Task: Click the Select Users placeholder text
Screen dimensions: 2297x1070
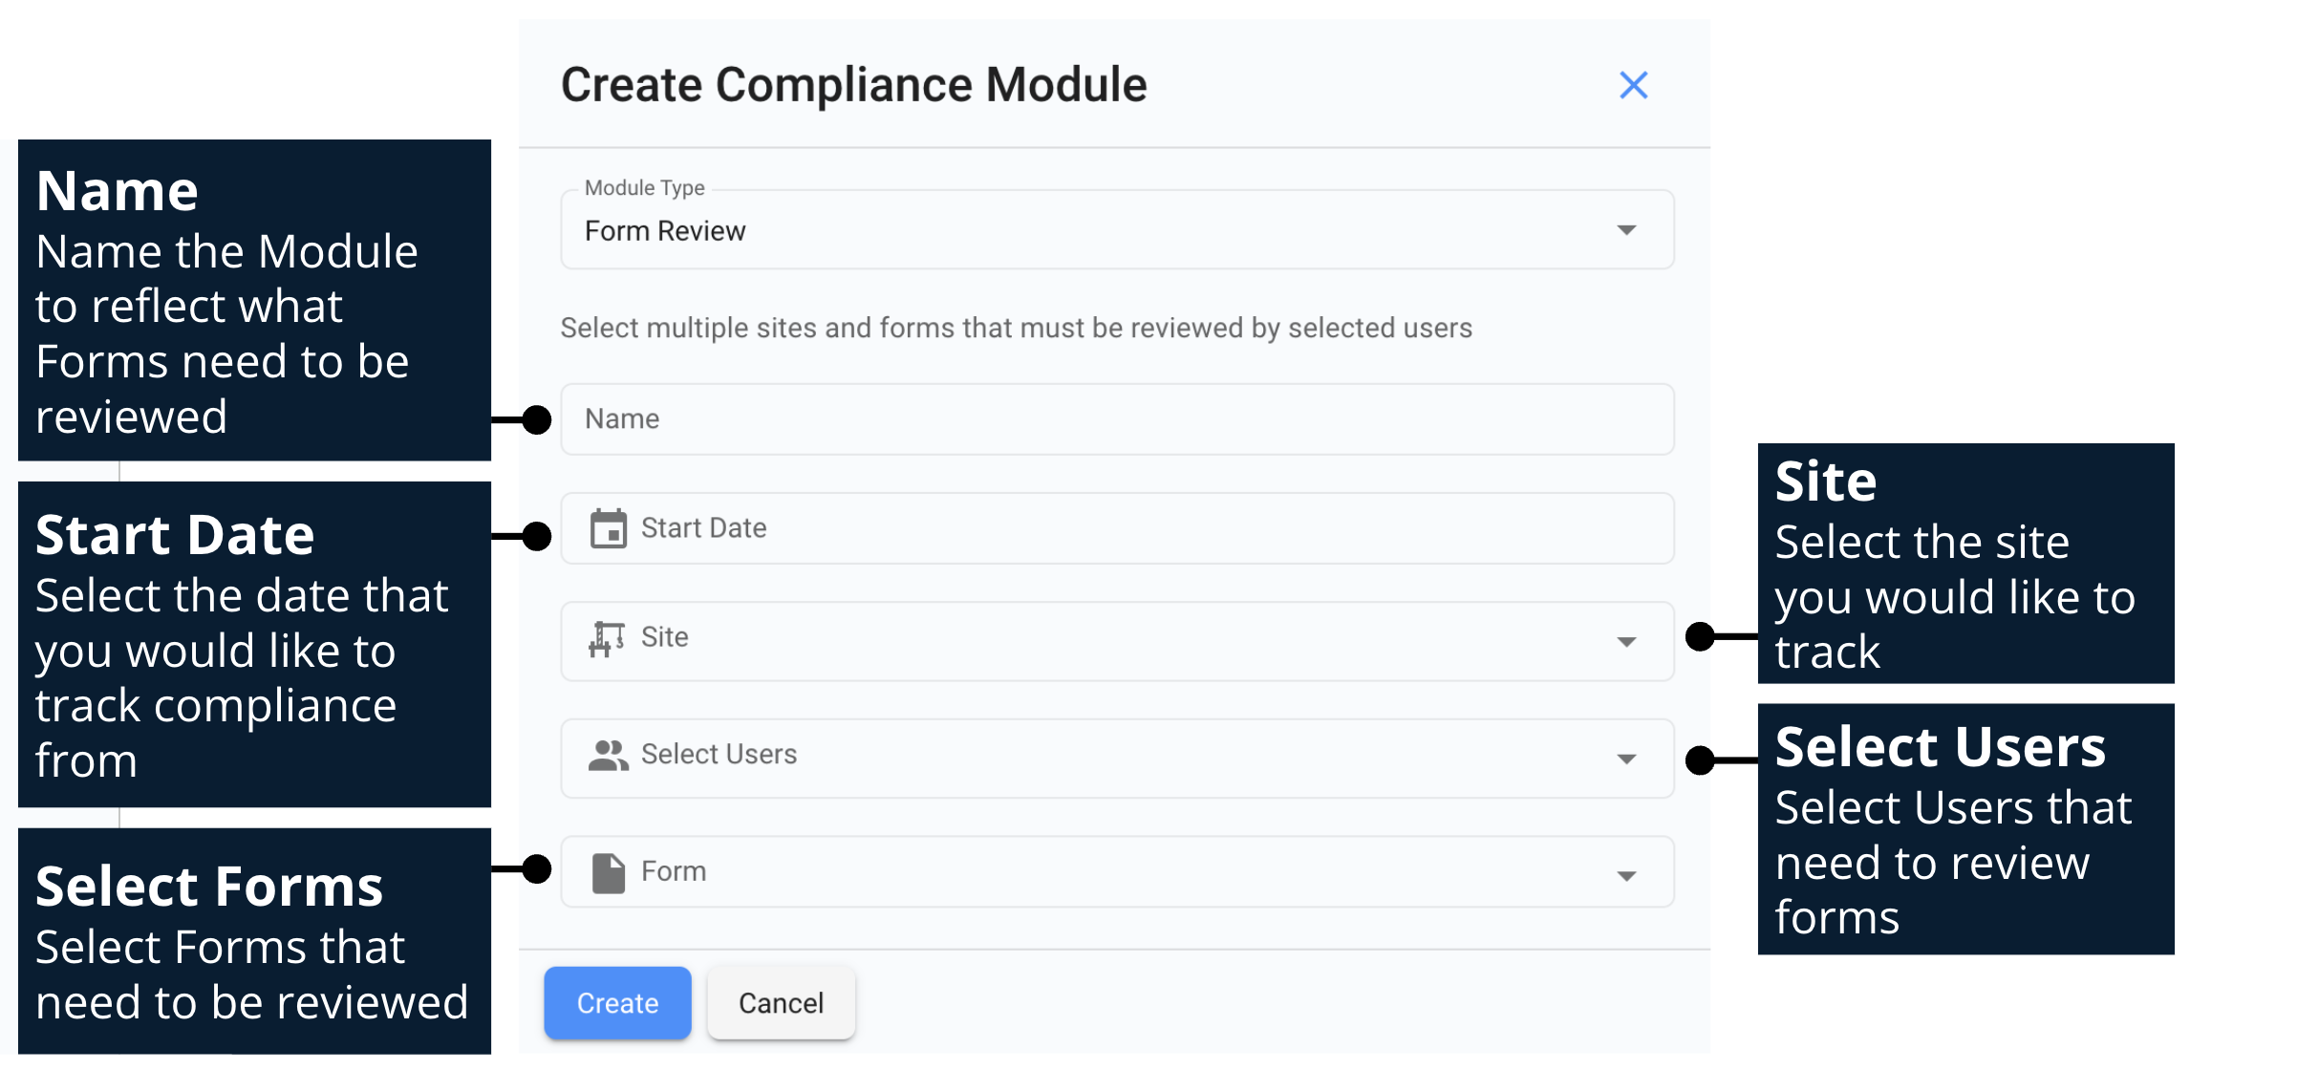Action: (x=719, y=755)
